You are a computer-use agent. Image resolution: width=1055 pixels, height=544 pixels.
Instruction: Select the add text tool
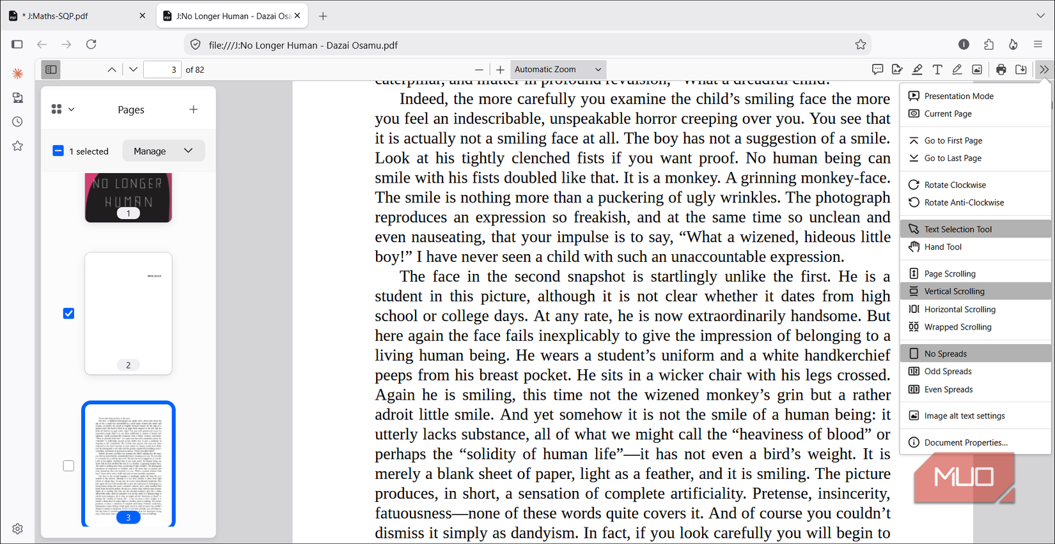click(937, 70)
